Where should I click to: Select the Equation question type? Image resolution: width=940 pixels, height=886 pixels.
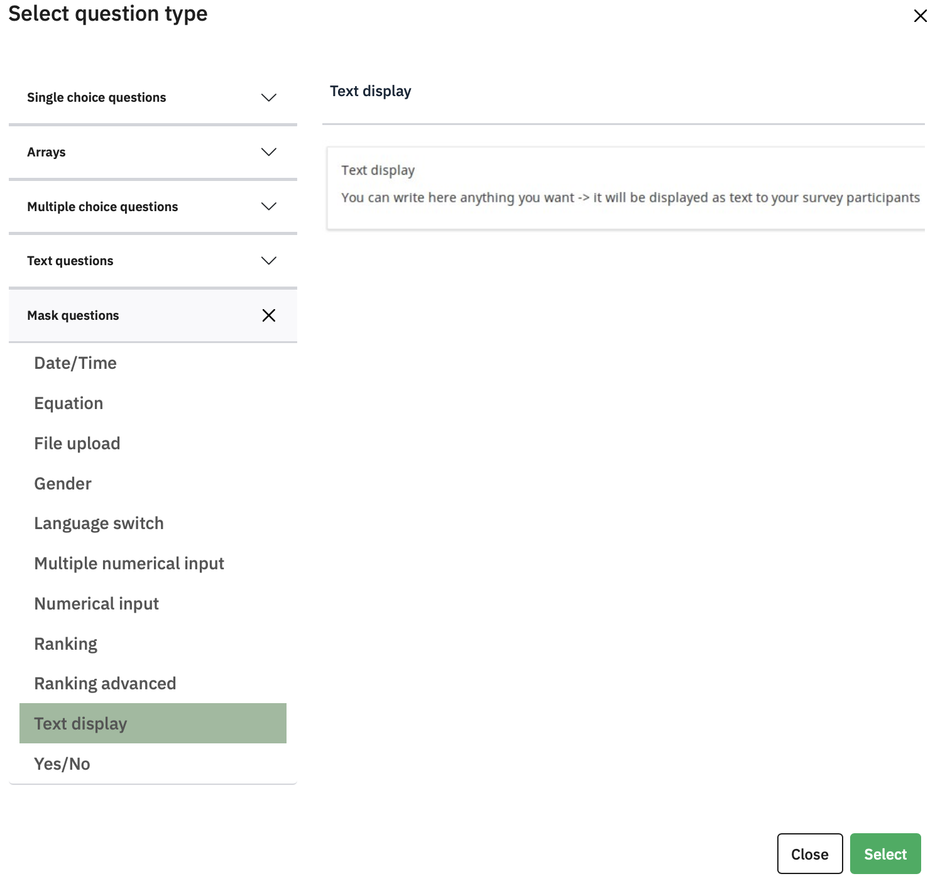pyautogui.click(x=68, y=403)
